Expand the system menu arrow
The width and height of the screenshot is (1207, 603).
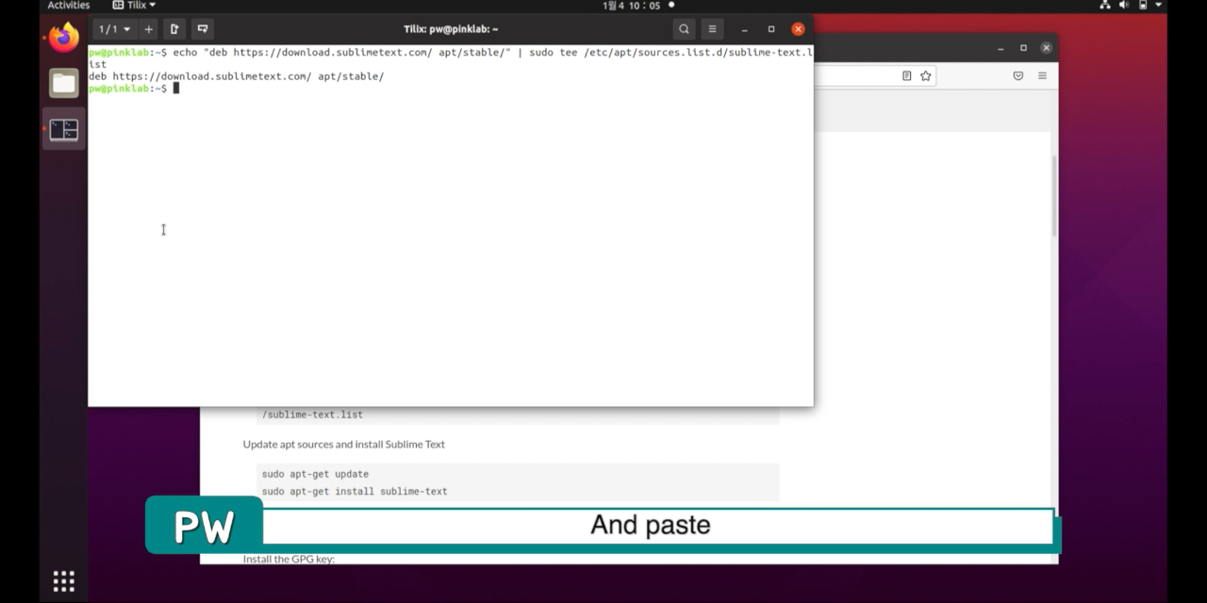tap(1158, 6)
